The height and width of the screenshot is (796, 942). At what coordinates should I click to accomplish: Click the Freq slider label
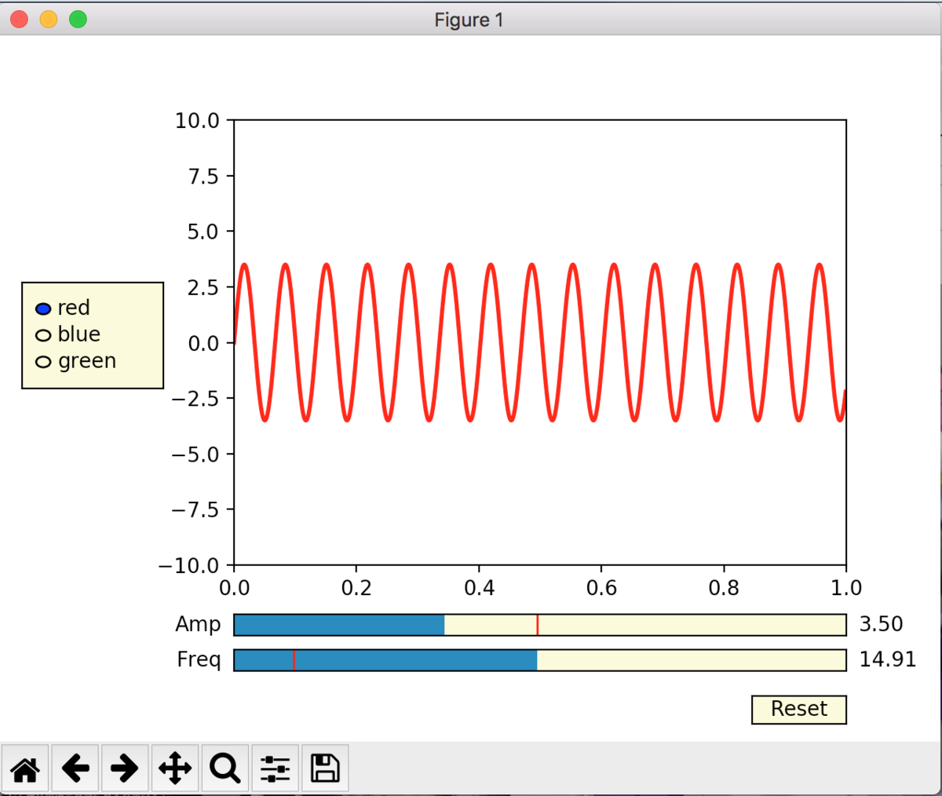[199, 659]
